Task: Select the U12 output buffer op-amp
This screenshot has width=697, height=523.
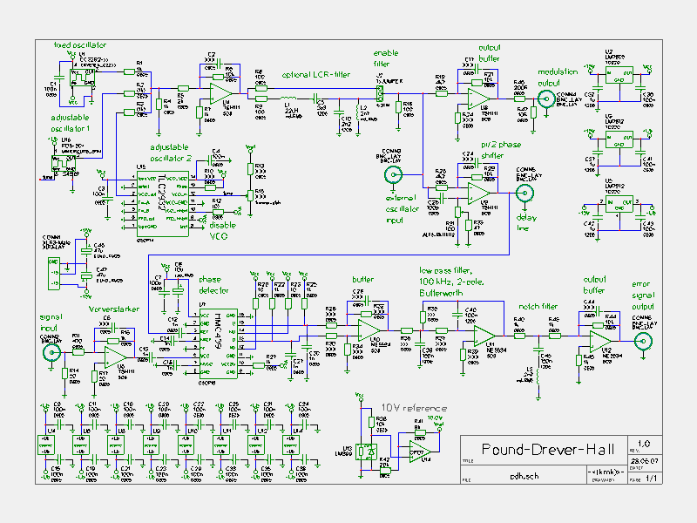Action: (x=600, y=342)
